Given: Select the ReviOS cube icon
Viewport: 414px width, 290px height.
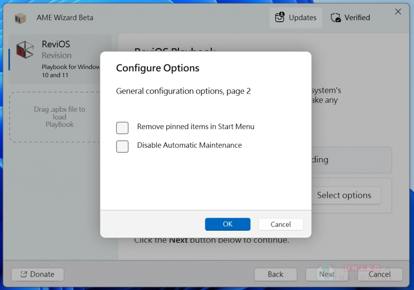Looking at the screenshot, I should click(x=25, y=50).
